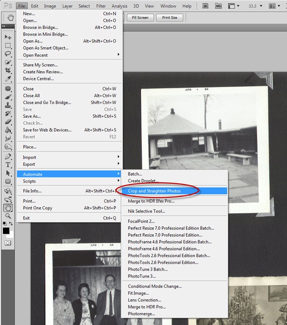Screen dimensions: 287x325
Task: Open the Edit menu
Action: 35,6
